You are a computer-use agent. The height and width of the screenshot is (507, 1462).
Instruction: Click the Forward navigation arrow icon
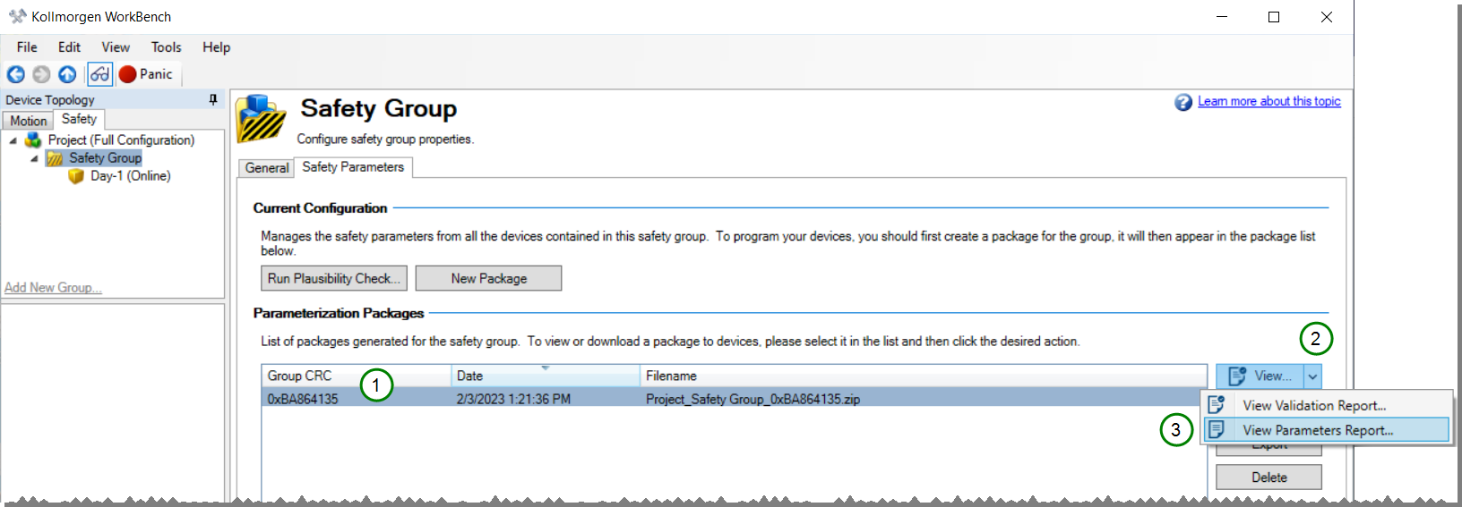pos(41,74)
